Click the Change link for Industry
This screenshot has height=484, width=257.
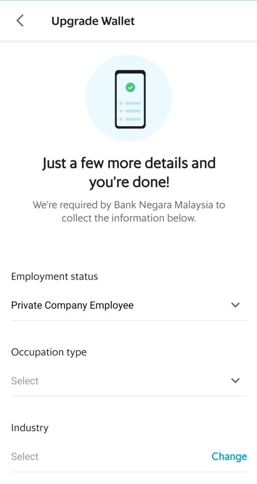click(229, 456)
